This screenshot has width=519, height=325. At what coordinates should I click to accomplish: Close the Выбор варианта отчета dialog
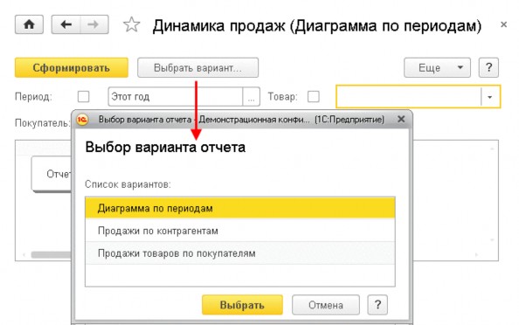[401, 119]
